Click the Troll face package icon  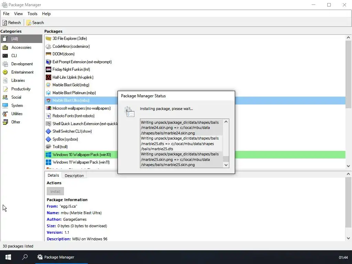(48, 147)
